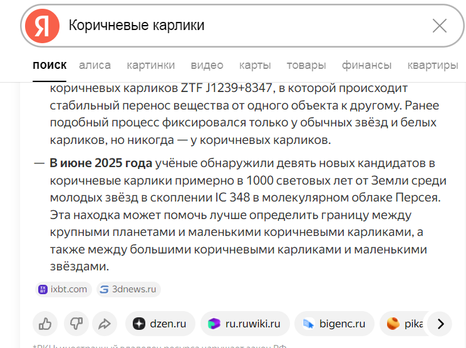
Task: Switch to the товары tab
Action: pyautogui.click(x=306, y=65)
